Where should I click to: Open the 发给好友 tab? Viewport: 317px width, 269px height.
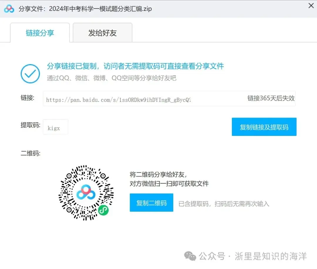tap(102, 33)
